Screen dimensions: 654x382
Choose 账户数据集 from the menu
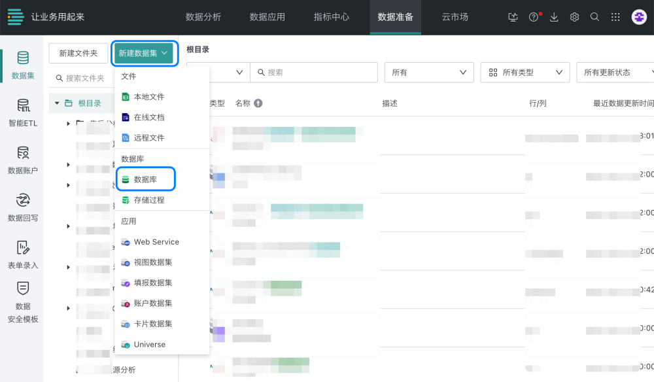tap(162, 304)
